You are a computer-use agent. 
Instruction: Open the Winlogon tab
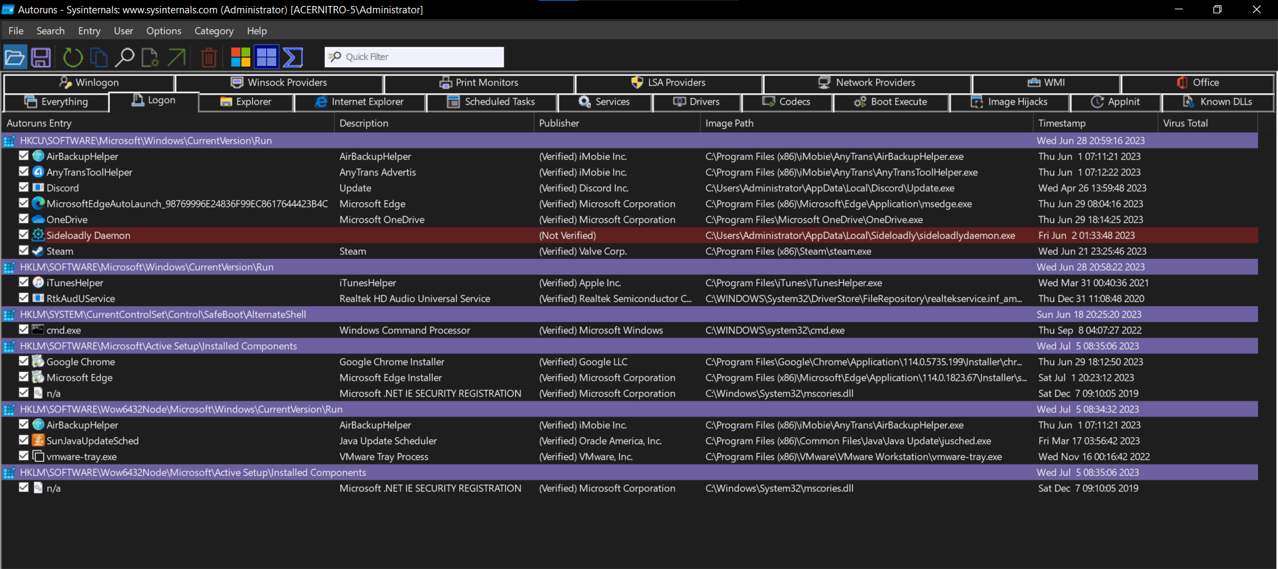click(x=89, y=83)
